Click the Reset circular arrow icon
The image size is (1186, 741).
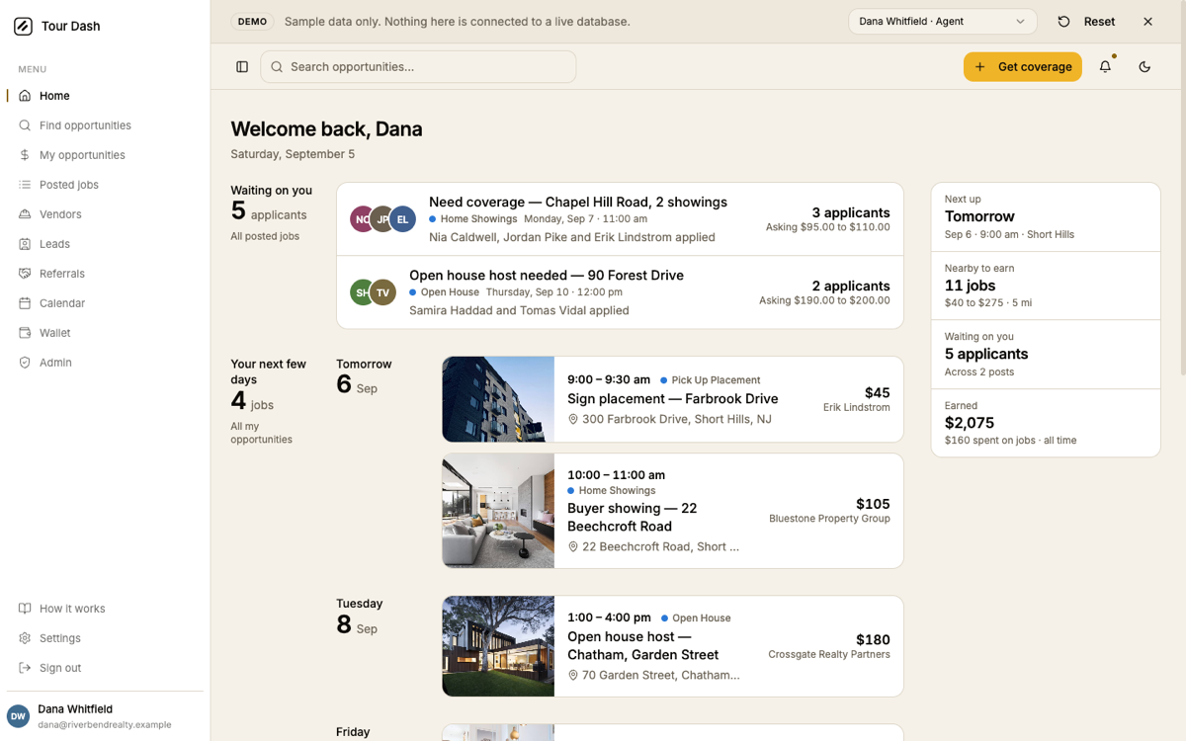(x=1063, y=22)
